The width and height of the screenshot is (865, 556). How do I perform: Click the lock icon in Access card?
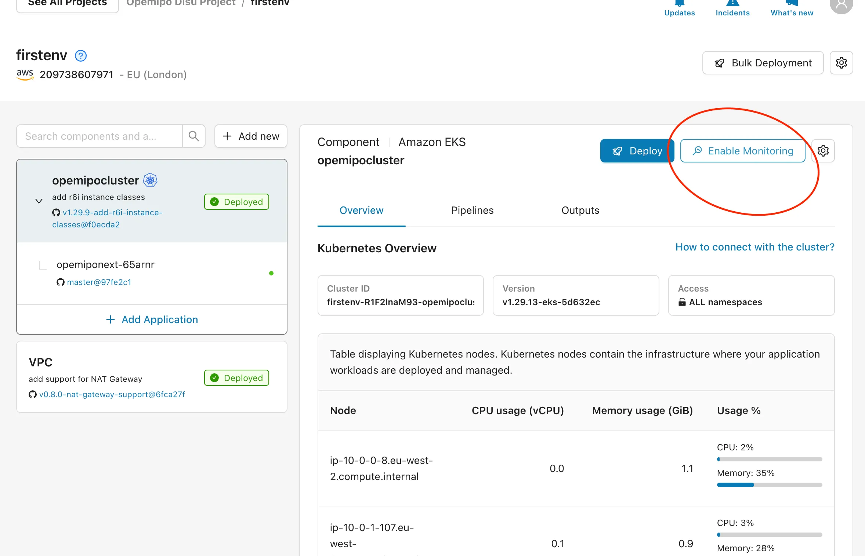pos(682,302)
